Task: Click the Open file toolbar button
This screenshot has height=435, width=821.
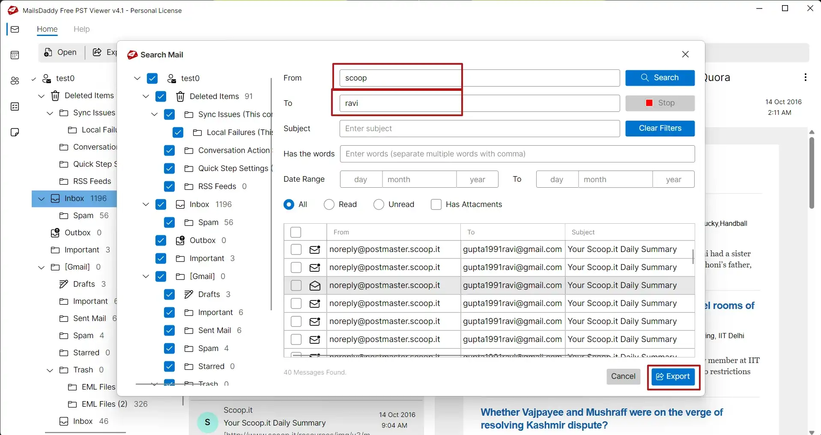Action: pos(60,52)
